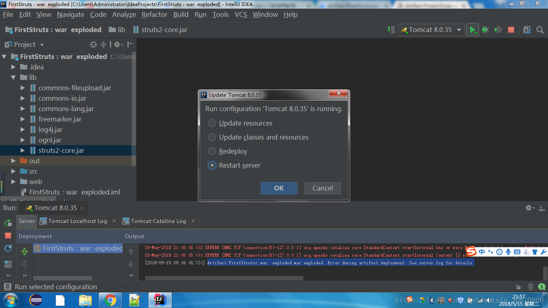Expand the out folder
The height and width of the screenshot is (308, 548).
[13, 161]
